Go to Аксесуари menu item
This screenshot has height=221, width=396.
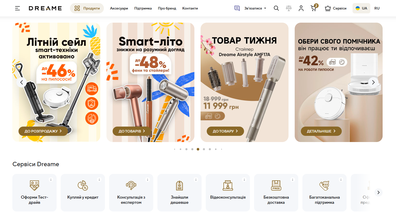pyautogui.click(x=119, y=8)
